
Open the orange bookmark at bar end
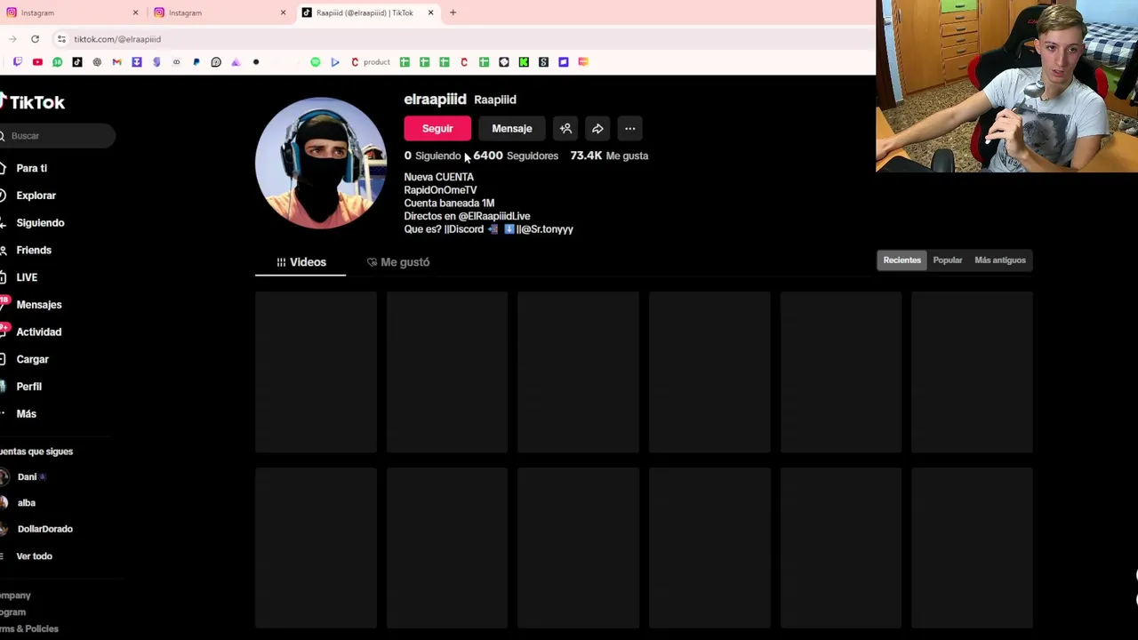[583, 62]
